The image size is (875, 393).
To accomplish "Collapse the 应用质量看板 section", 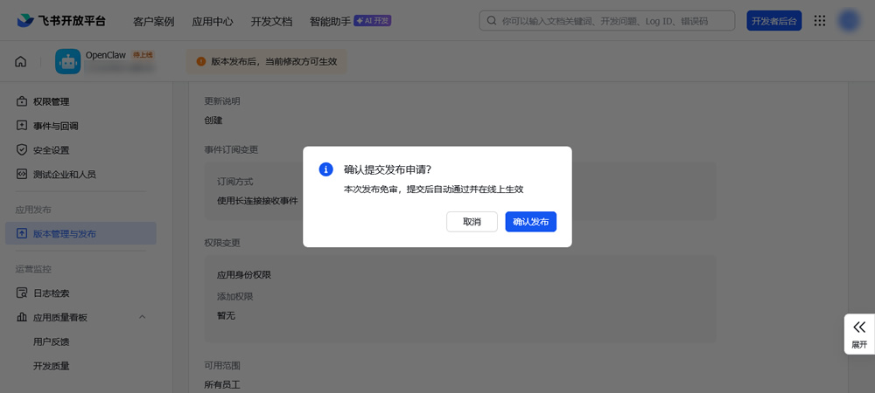I will click(143, 317).
